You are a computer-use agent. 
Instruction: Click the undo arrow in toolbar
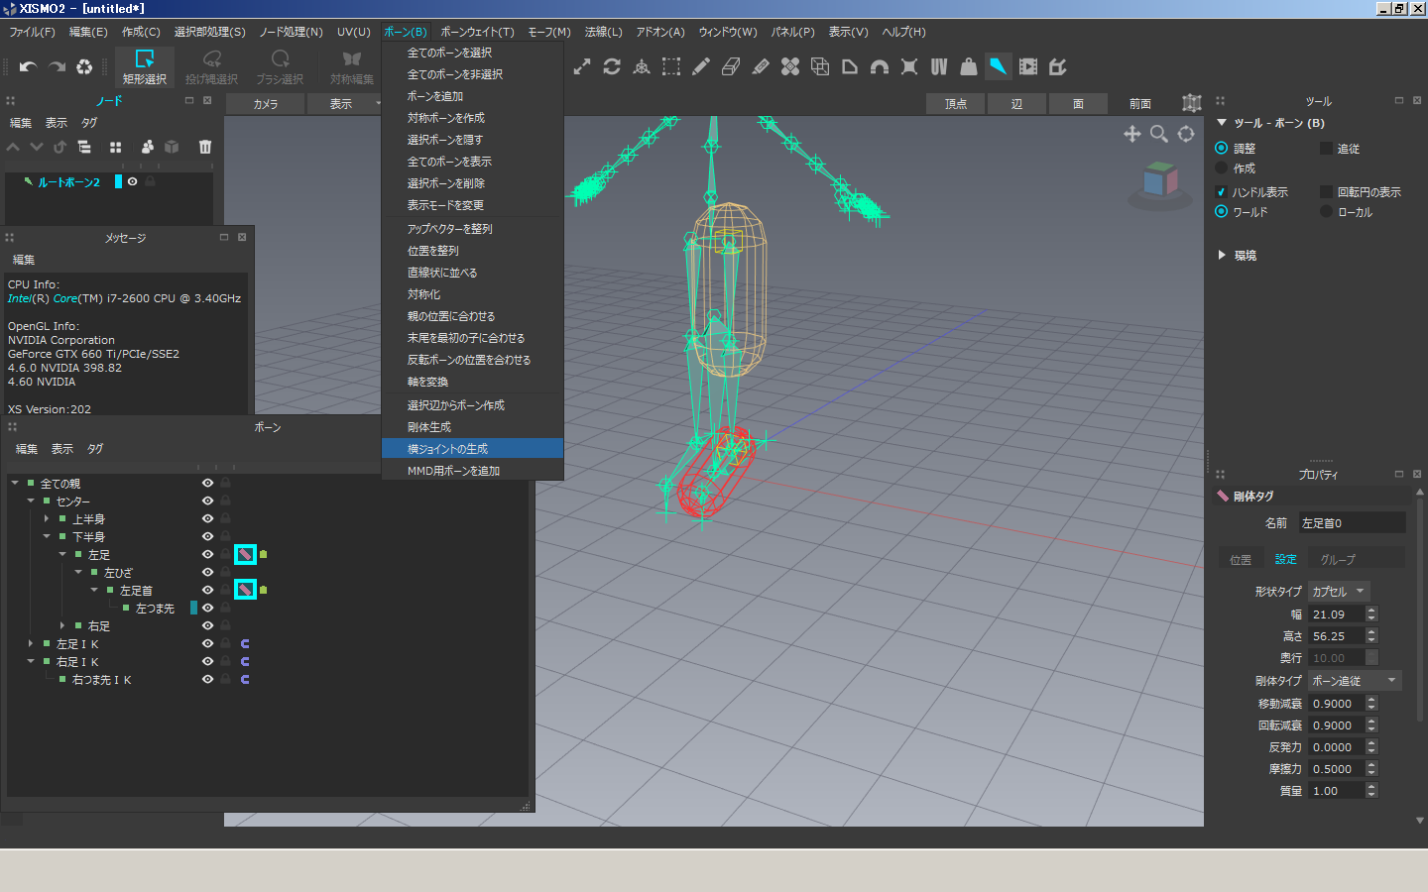click(28, 67)
